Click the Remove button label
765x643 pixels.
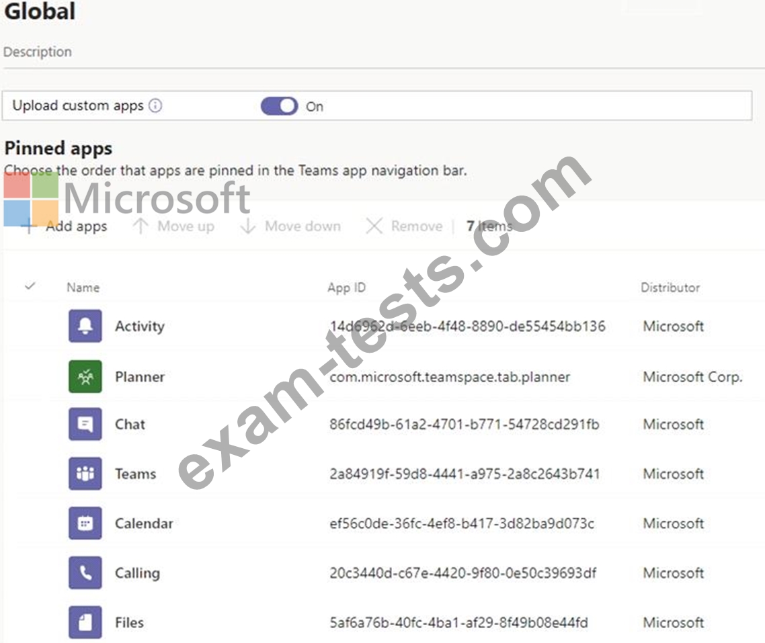pyautogui.click(x=417, y=226)
